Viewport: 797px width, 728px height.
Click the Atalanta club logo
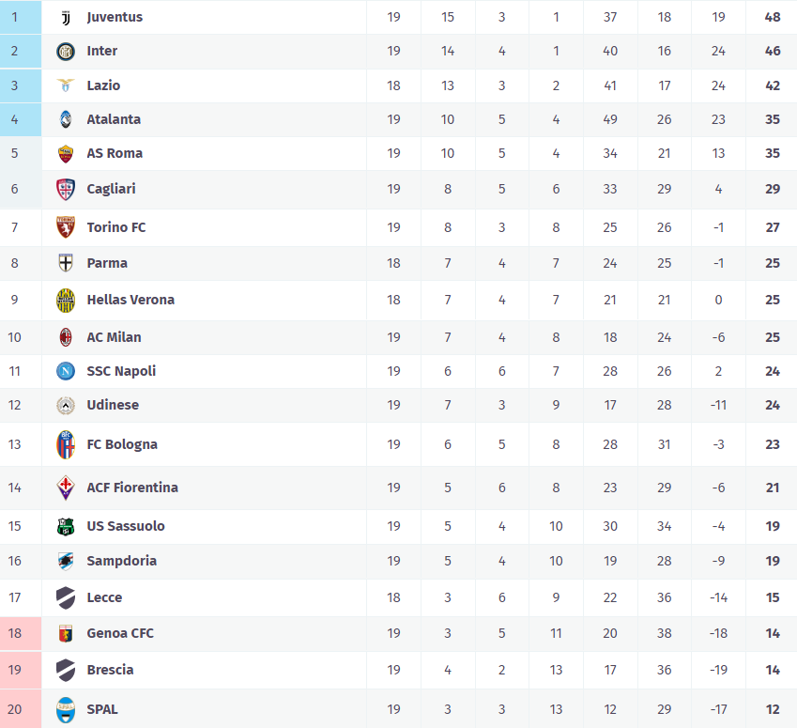click(x=65, y=119)
